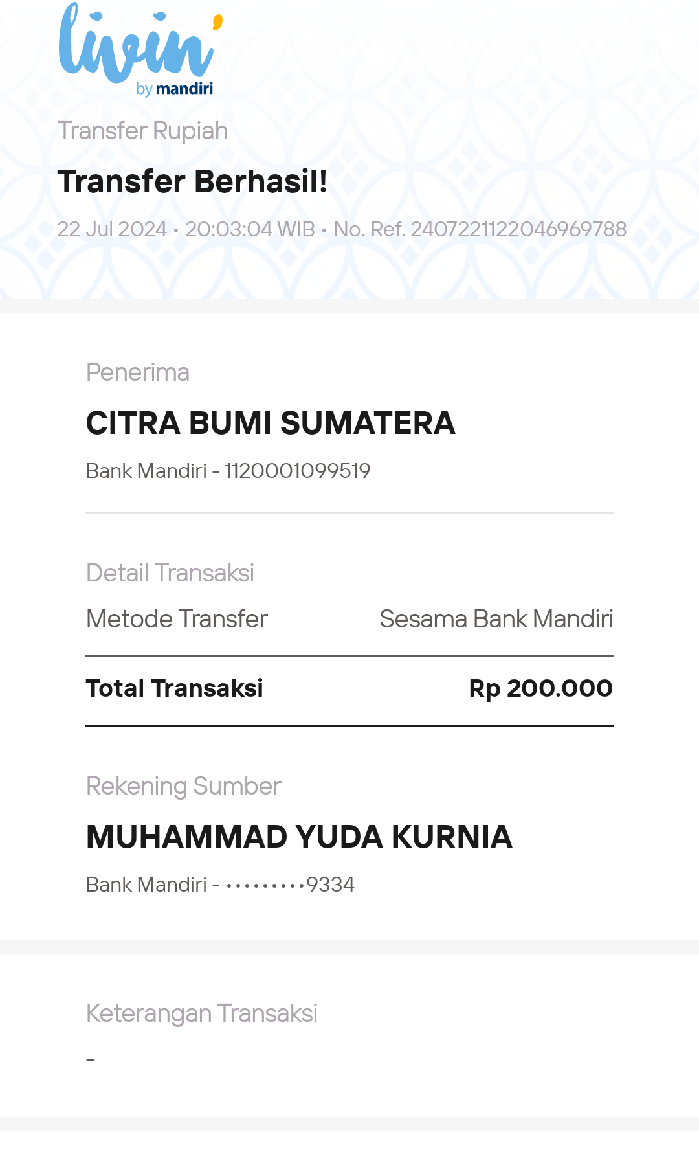Screen dimensions: 699x1174
Task: Tap the Metode Transfer label
Action: coord(177,620)
